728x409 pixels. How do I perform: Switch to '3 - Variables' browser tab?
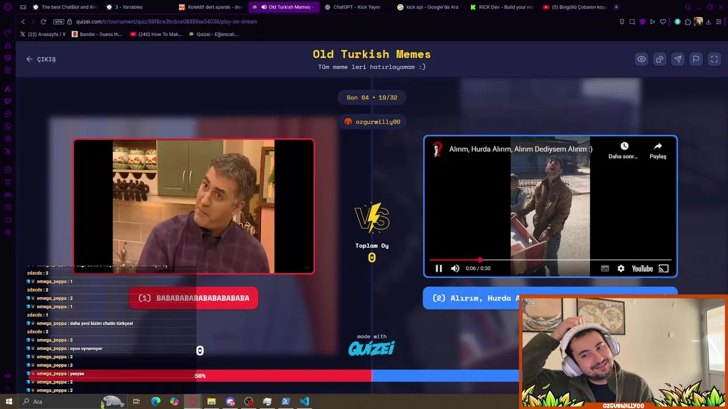coord(129,7)
